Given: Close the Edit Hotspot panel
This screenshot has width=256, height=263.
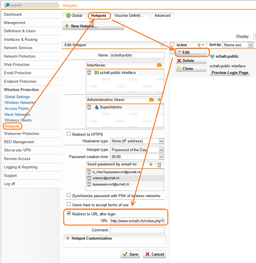Looking at the screenshot, I should pos(162,45).
